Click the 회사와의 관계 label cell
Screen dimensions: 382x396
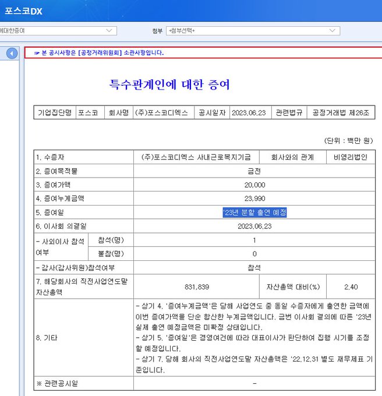click(293, 157)
